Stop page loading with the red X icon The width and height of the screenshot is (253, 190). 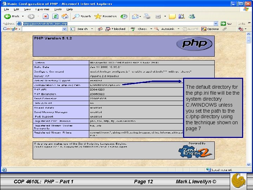[46, 16]
